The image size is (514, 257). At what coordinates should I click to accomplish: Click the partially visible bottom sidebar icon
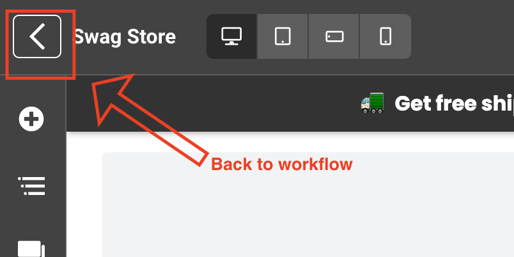(x=31, y=249)
